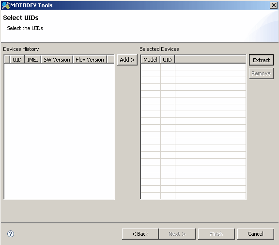The image size is (279, 245).
Task: Close the MOTODEV Tools dialog
Action: tap(274, 5)
